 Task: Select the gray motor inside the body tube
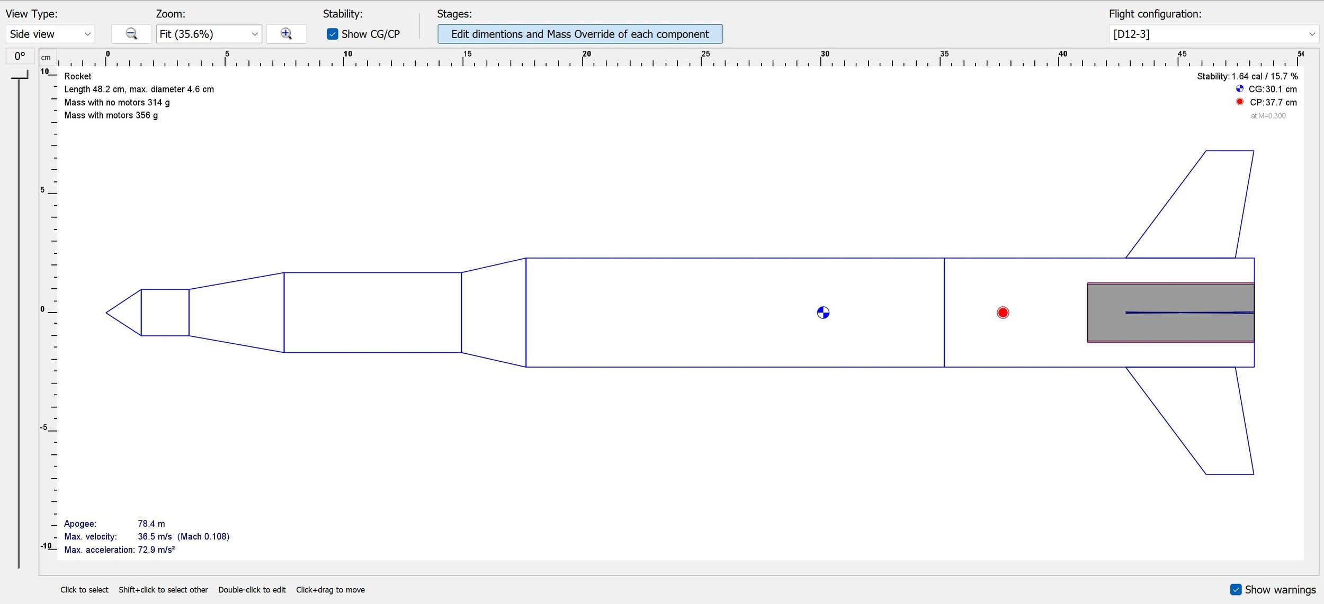pyautogui.click(x=1170, y=313)
